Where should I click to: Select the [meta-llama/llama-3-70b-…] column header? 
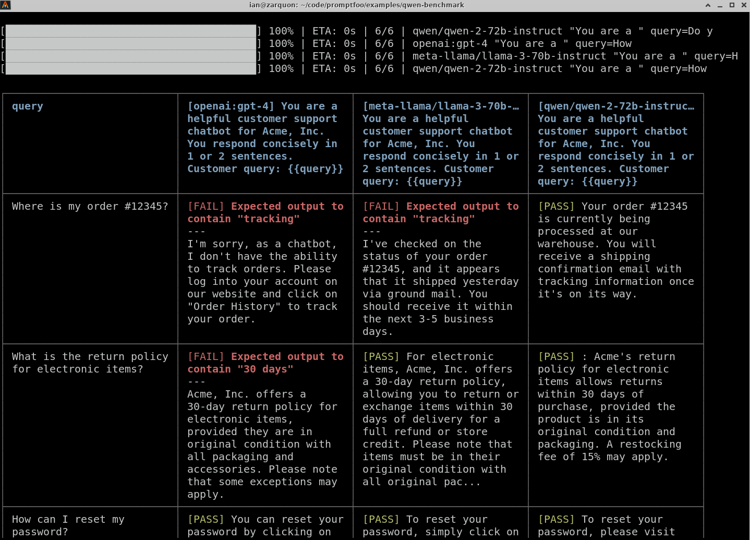coord(440,144)
